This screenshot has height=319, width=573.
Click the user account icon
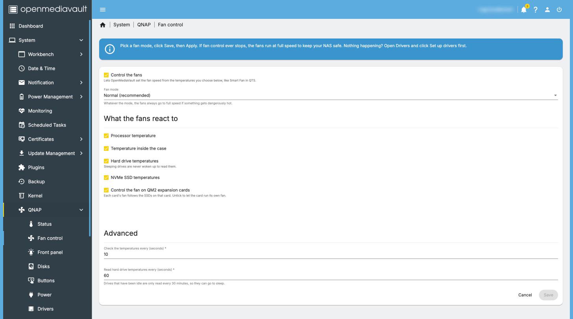[x=547, y=10]
